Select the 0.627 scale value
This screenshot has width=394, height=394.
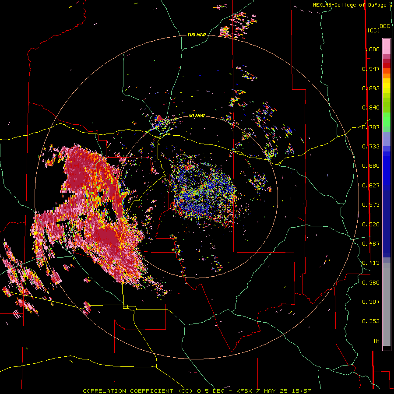(371, 186)
